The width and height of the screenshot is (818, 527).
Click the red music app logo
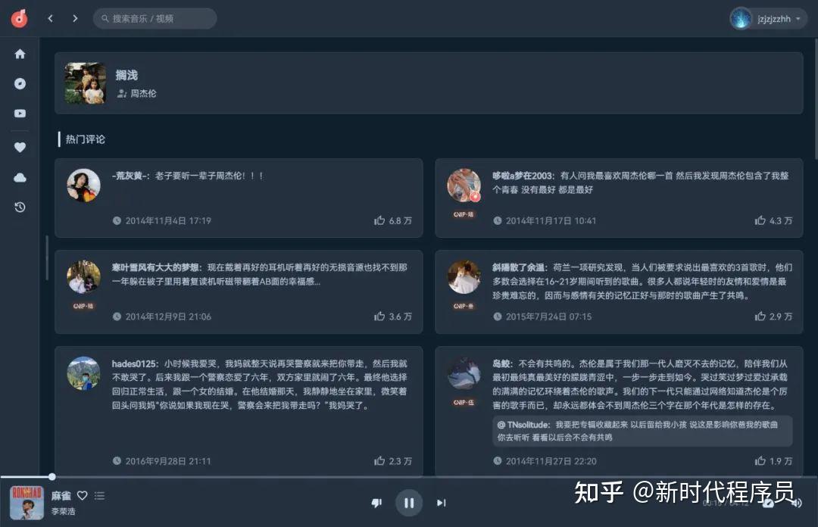(19, 18)
